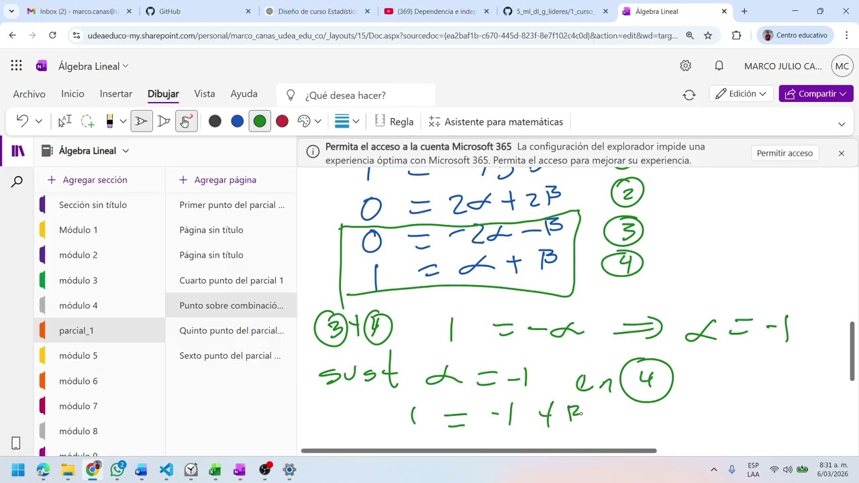
Task: Open the Vista tab
Action: click(205, 94)
